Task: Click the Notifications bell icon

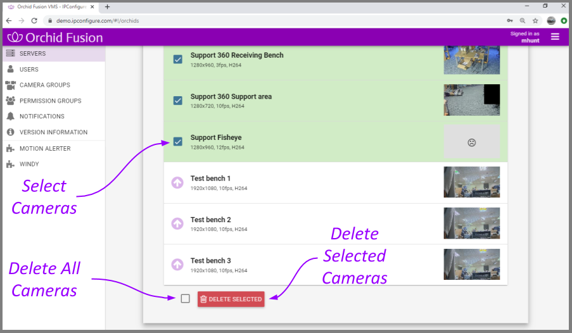Action: coord(11,116)
